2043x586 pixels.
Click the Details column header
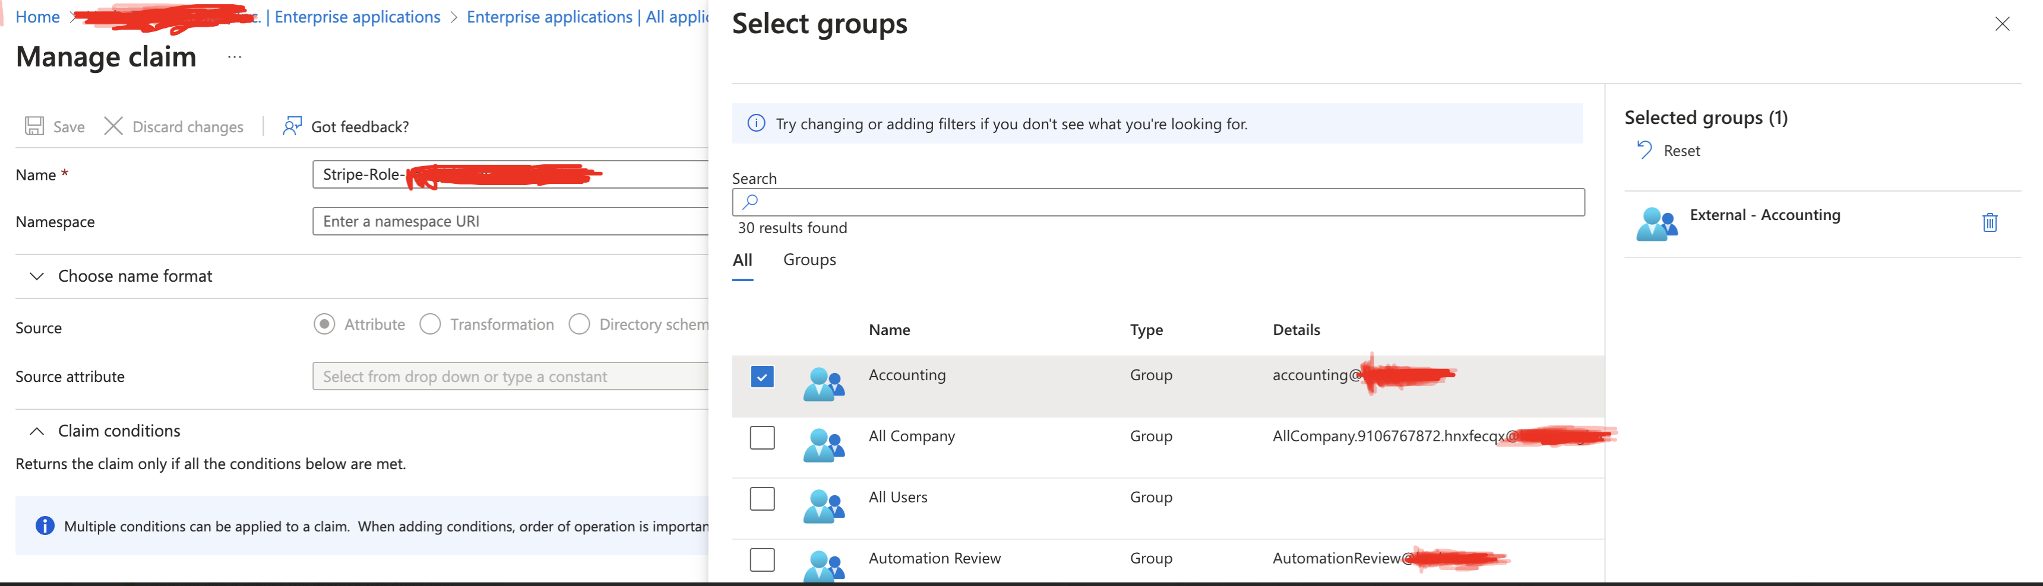click(x=1296, y=329)
